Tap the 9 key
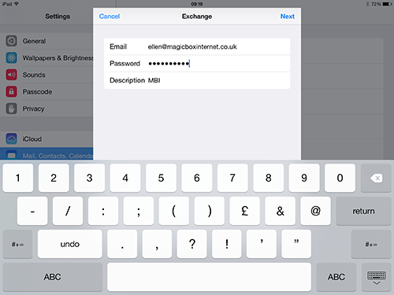 tap(304, 178)
